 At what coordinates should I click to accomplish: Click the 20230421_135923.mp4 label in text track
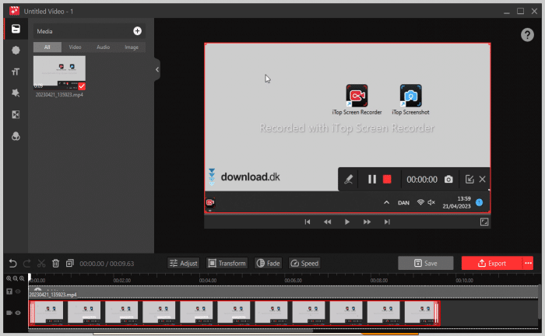(x=53, y=295)
